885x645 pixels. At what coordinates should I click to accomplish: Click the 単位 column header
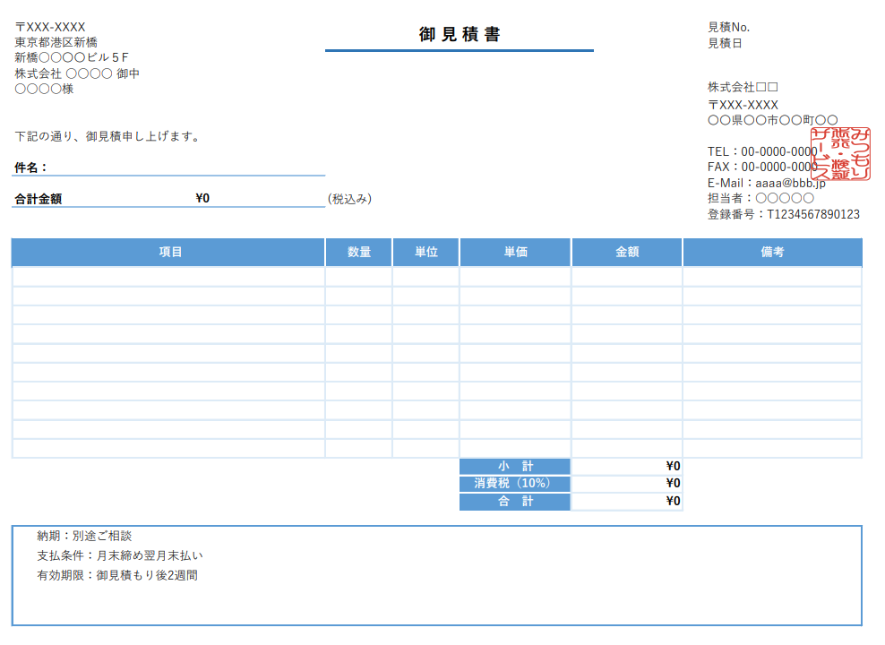point(426,253)
